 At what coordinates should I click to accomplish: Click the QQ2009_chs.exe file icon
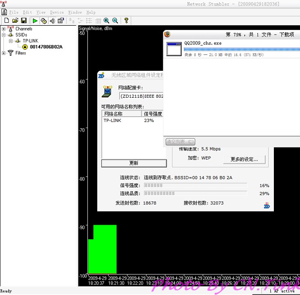[x=174, y=49]
